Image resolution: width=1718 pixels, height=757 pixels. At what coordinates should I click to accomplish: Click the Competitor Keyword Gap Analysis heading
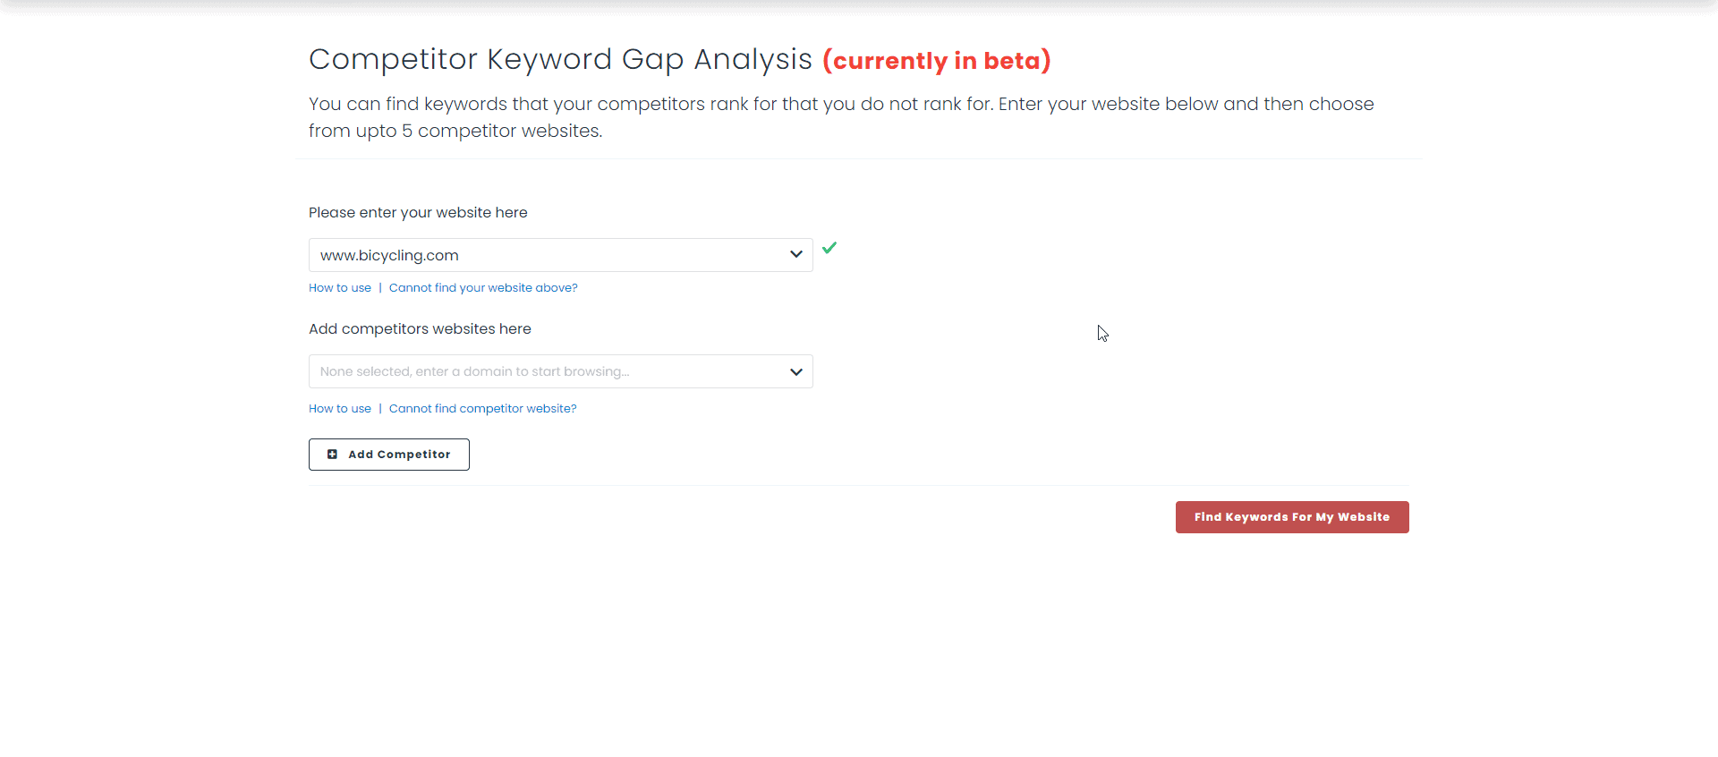pos(560,59)
